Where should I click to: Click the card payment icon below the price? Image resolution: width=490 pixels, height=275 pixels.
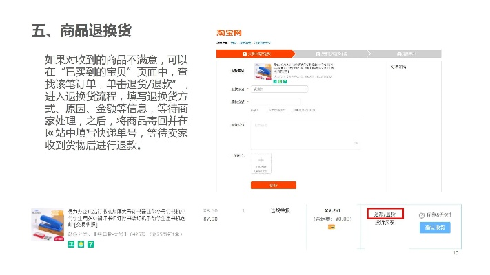click(331, 227)
